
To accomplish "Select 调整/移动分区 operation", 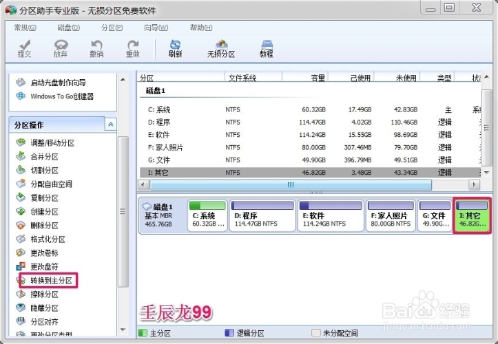I will [45, 143].
